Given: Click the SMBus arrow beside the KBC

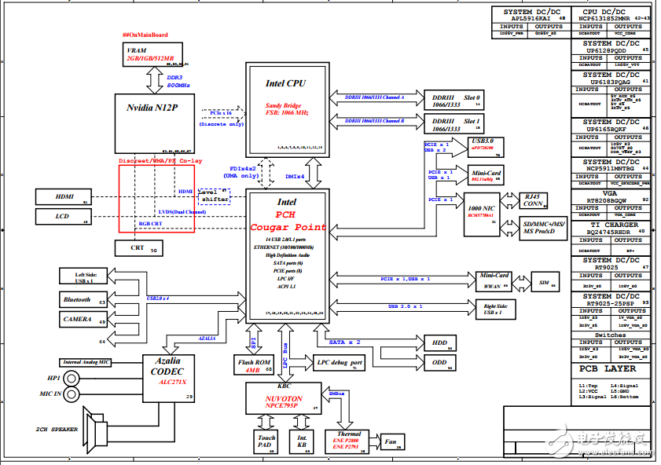Looking at the screenshot, I should [x=339, y=406].
